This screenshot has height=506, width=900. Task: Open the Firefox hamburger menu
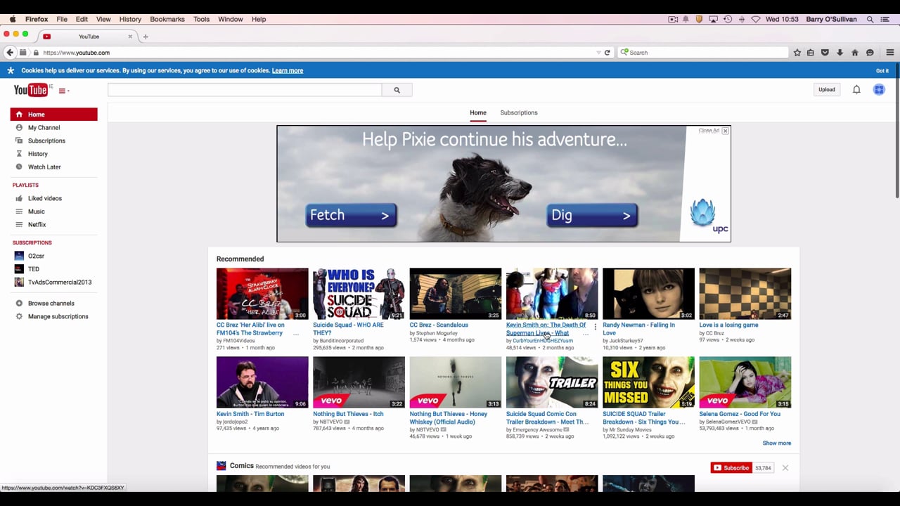(x=889, y=53)
